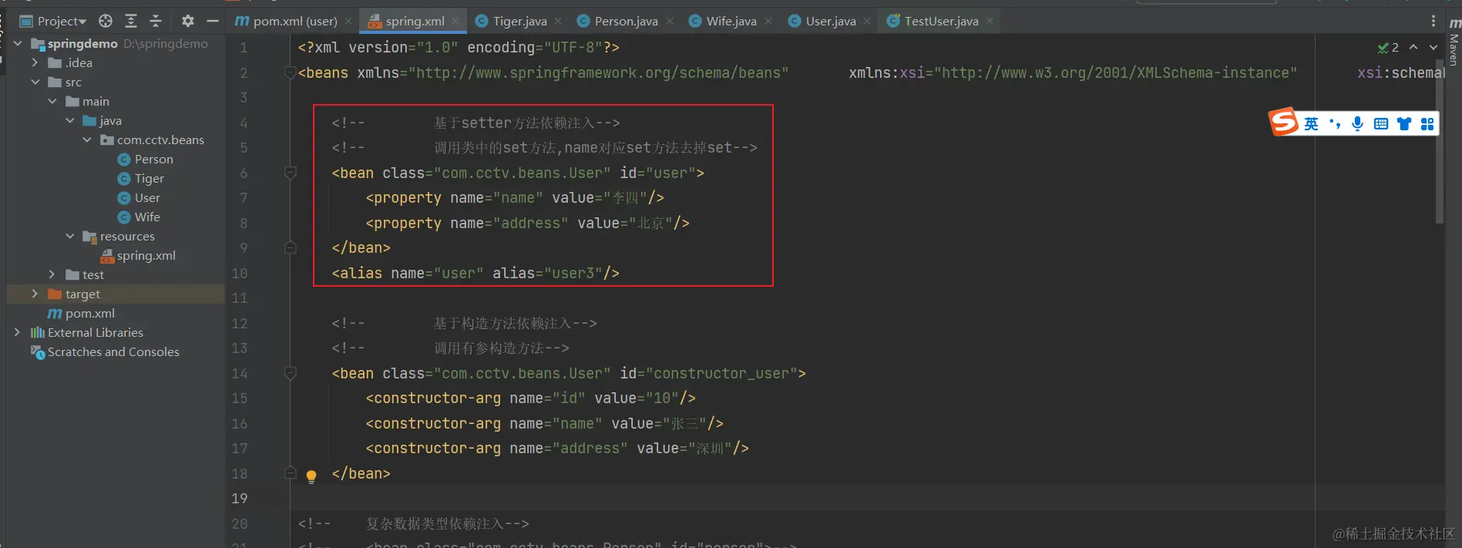Click property name="name" code line

[x=515, y=197]
